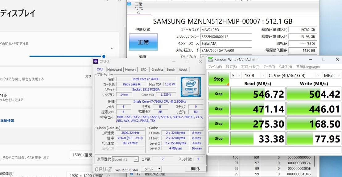Select the blue disk status circle above 正常
Viewport: 342px width, 177px height.
pyautogui.click(x=129, y=4)
